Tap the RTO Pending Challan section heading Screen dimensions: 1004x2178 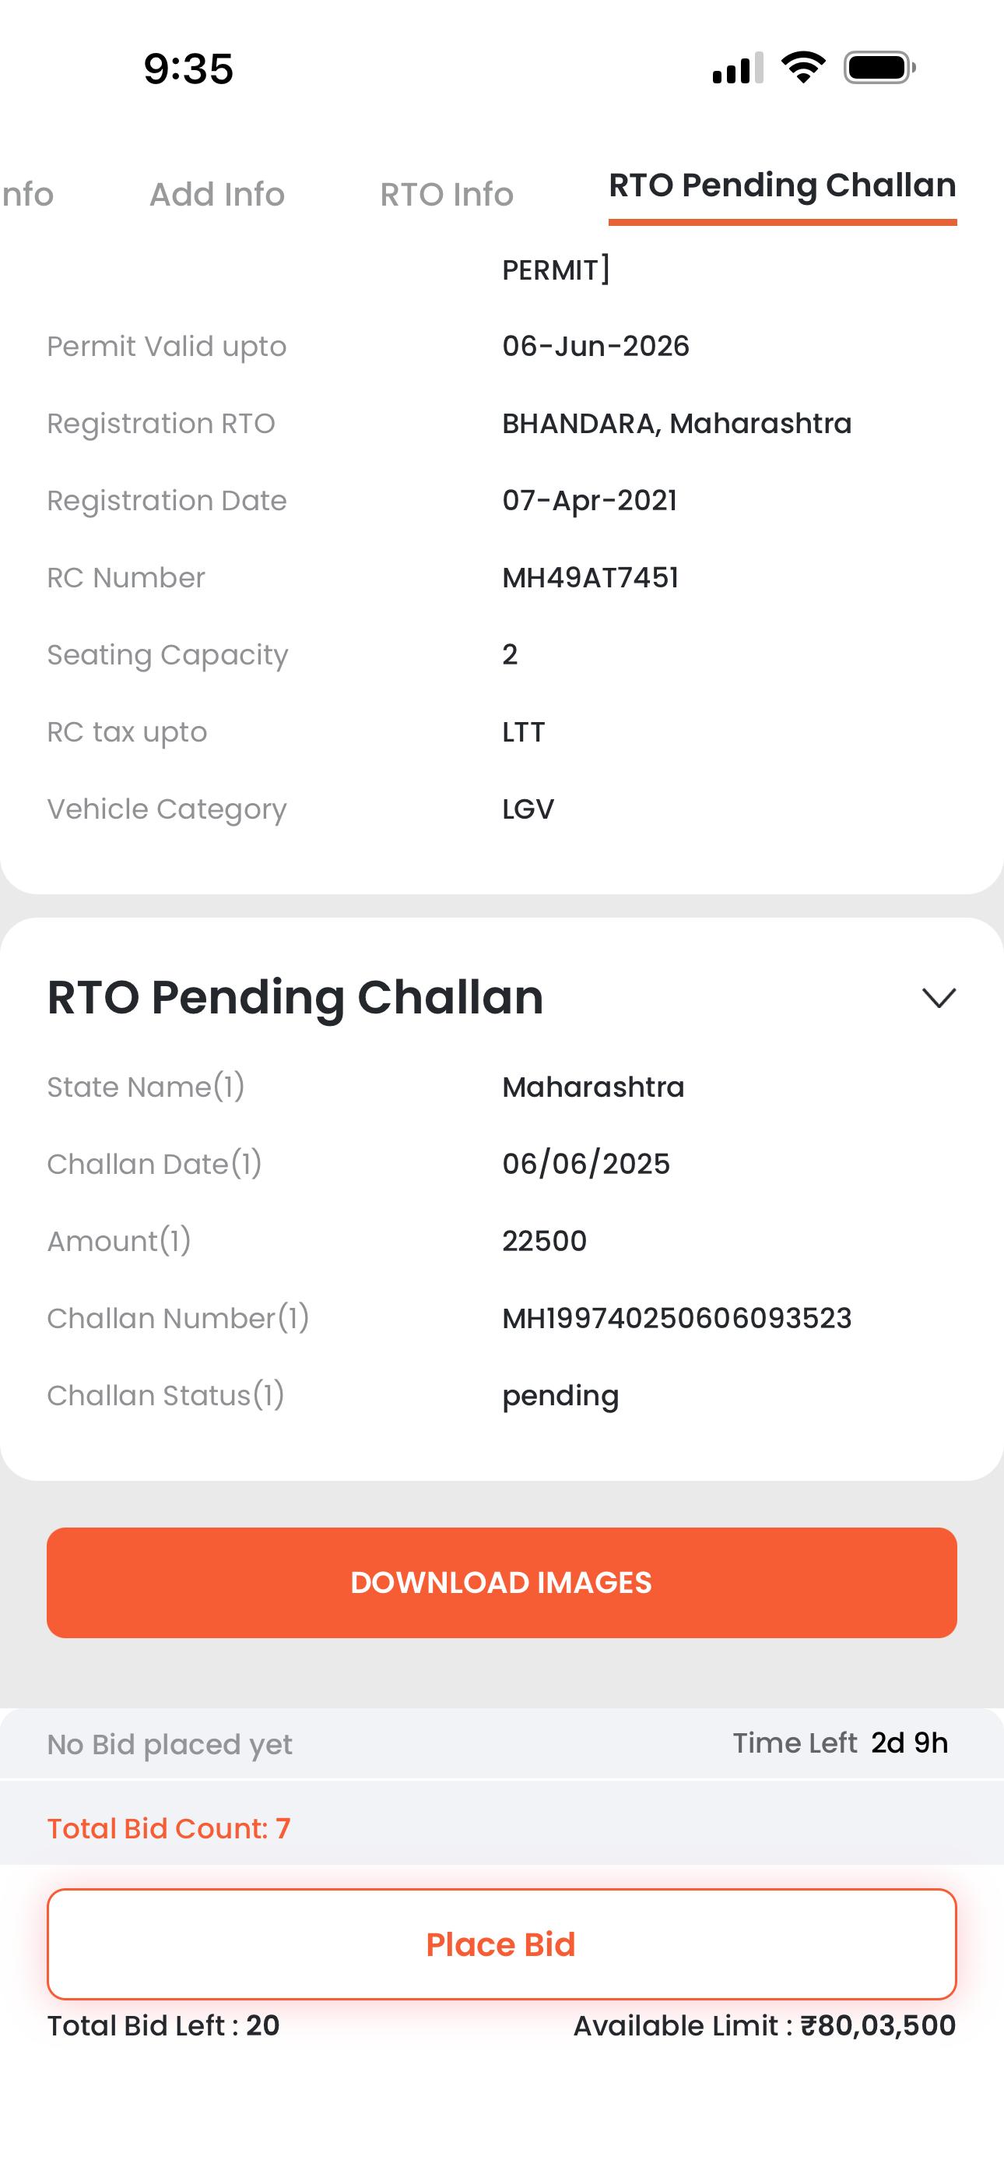295,997
